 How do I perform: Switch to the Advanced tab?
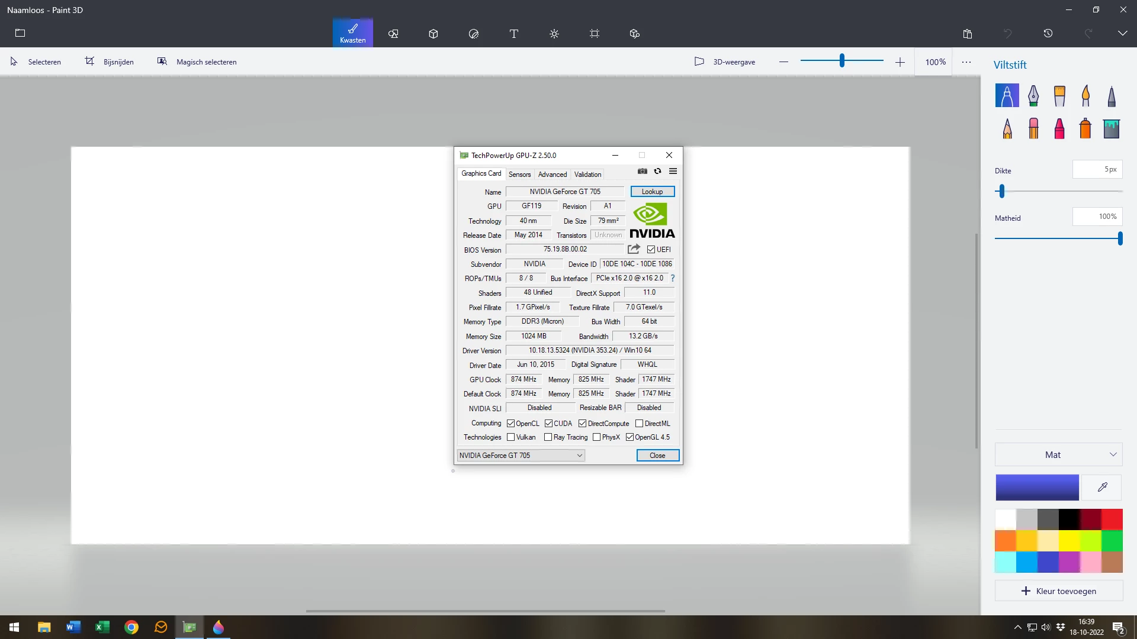[x=552, y=175]
